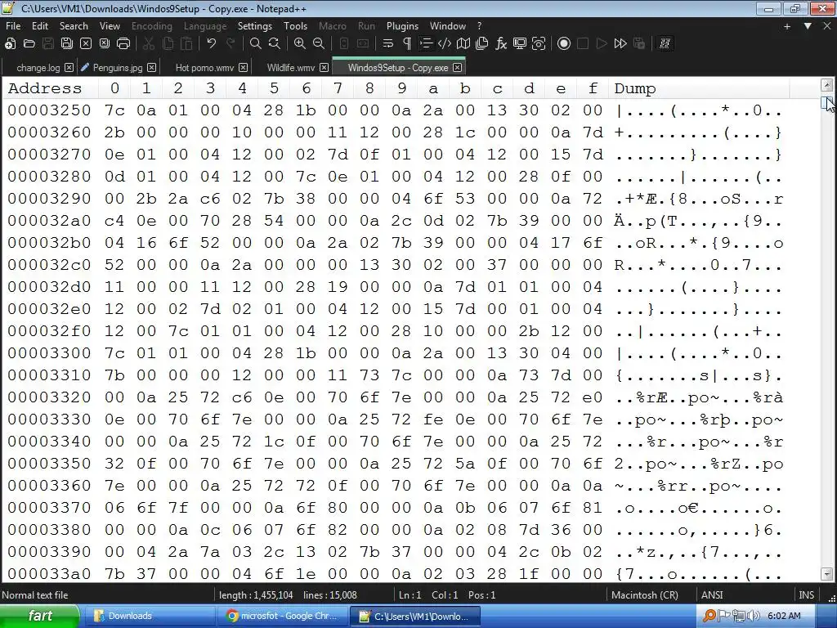Start macro recording with Record icon
The image size is (837, 628).
pyautogui.click(x=564, y=44)
